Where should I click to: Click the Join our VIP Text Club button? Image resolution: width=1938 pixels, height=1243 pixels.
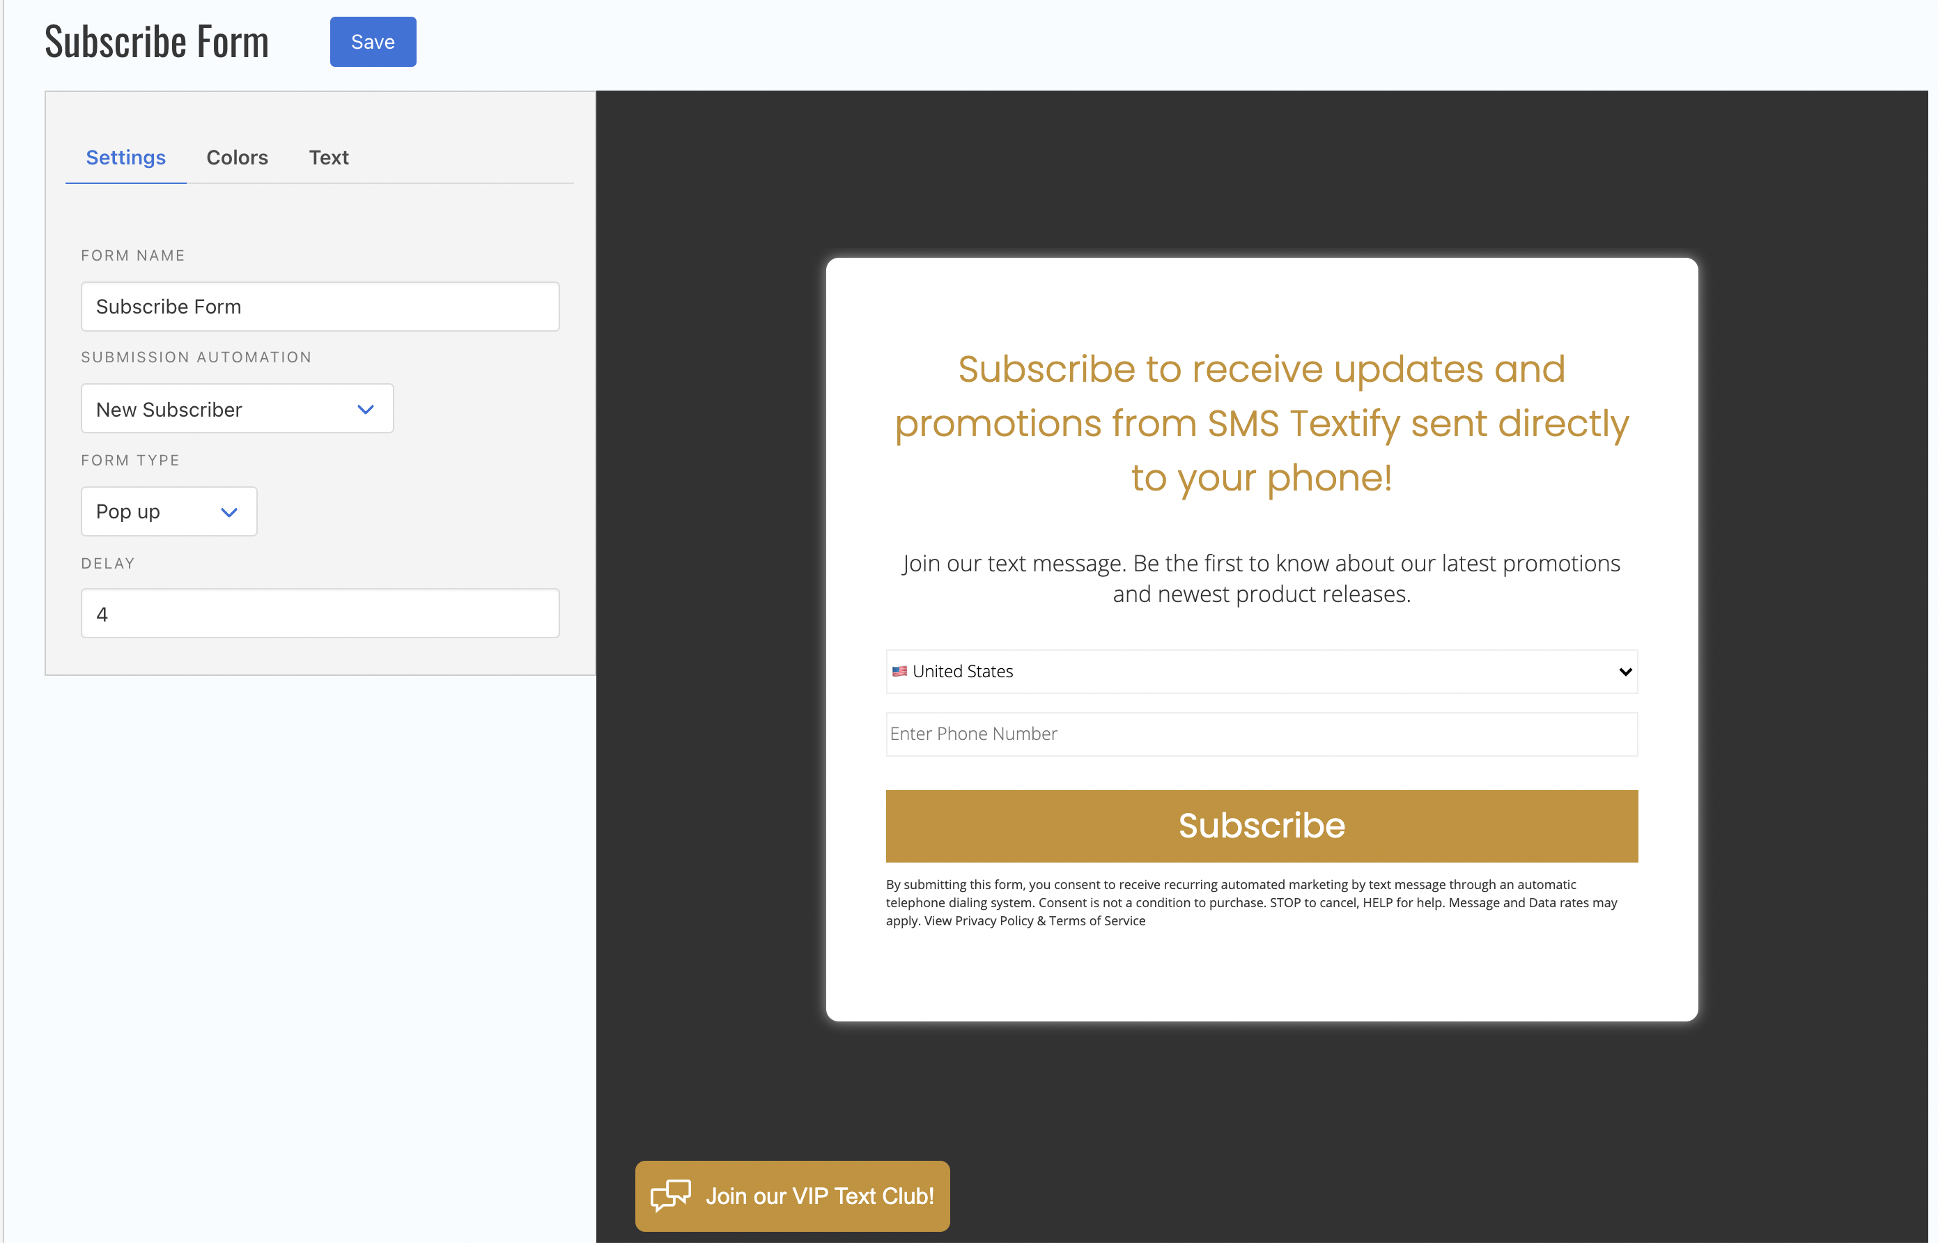792,1196
